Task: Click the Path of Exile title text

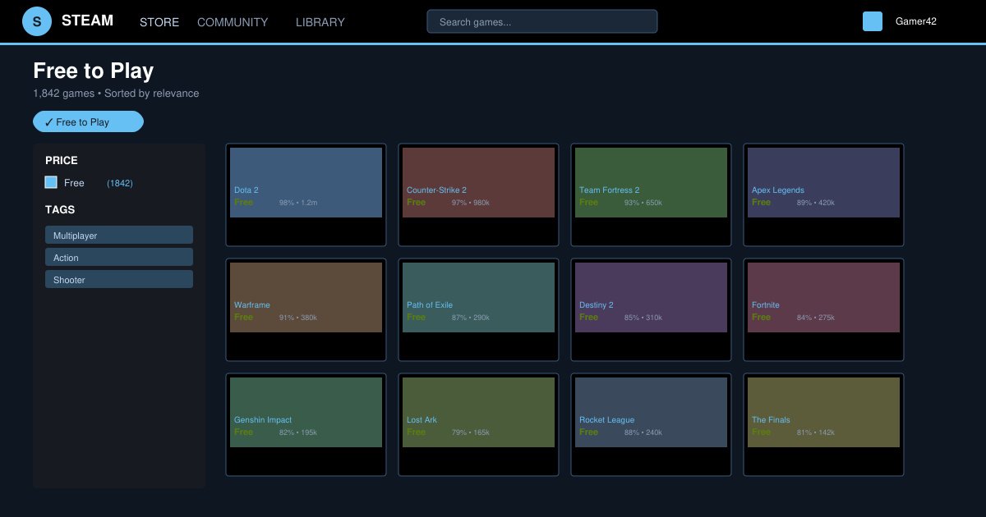Action: tap(430, 305)
